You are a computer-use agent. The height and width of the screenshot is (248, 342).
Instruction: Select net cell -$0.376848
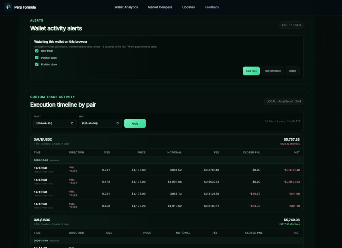point(292,170)
